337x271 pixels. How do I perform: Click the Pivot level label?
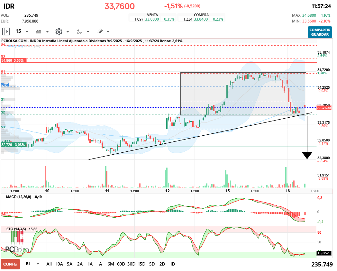tap(5, 85)
